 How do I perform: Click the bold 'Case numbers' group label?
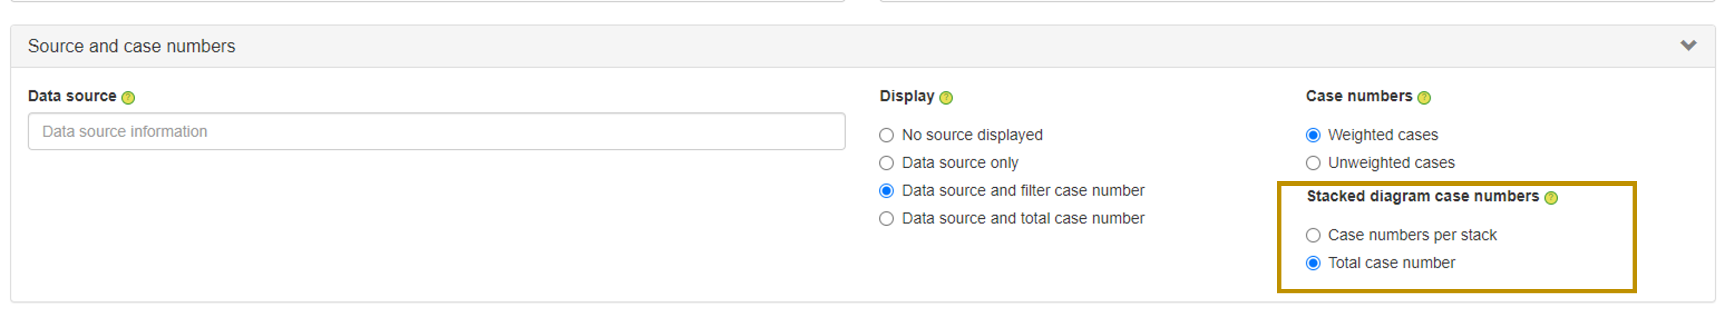coord(1358,96)
